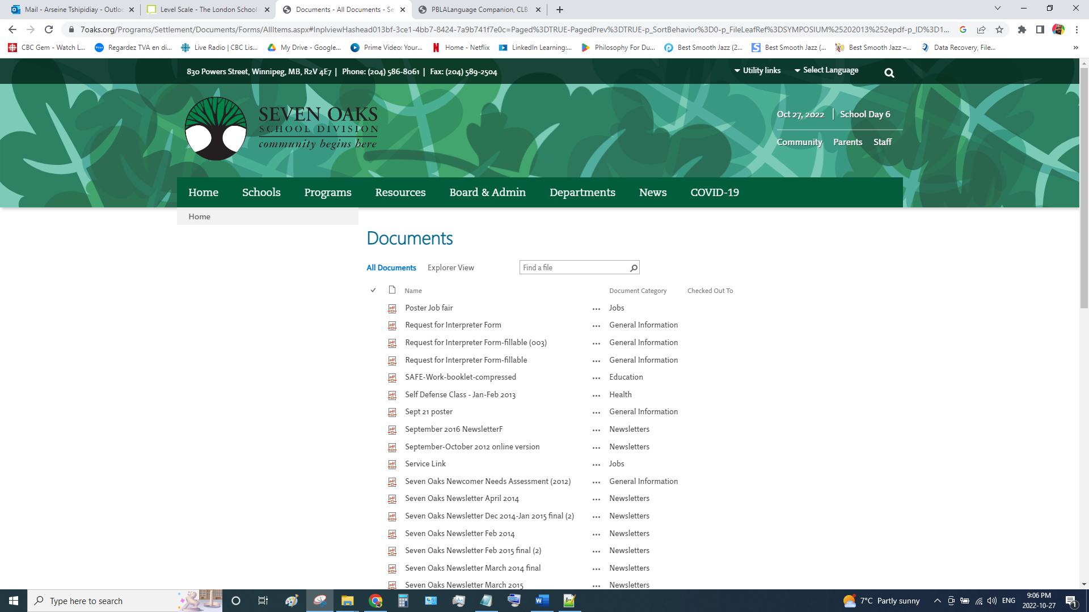Click the document type column icon

click(392, 290)
